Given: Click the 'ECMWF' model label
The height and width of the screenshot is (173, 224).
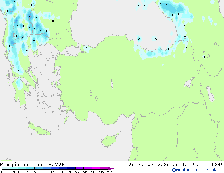Looking at the screenshot, I should pos(57,165).
